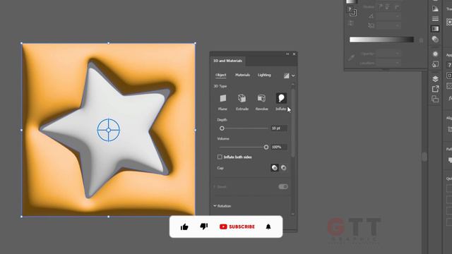
Task: Toggle the Bevel switch
Action: click(283, 186)
